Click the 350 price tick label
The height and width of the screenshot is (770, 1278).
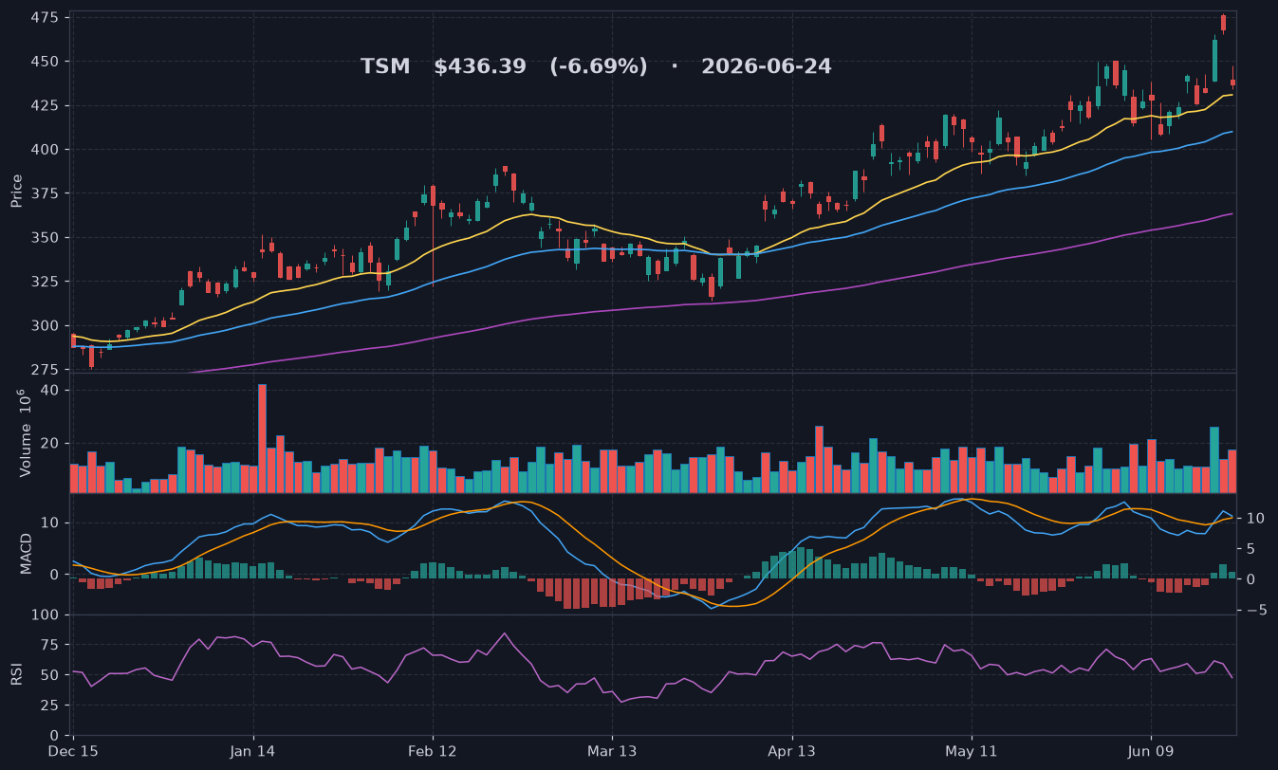click(44, 238)
